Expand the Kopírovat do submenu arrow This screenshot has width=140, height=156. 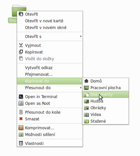coord(81,81)
